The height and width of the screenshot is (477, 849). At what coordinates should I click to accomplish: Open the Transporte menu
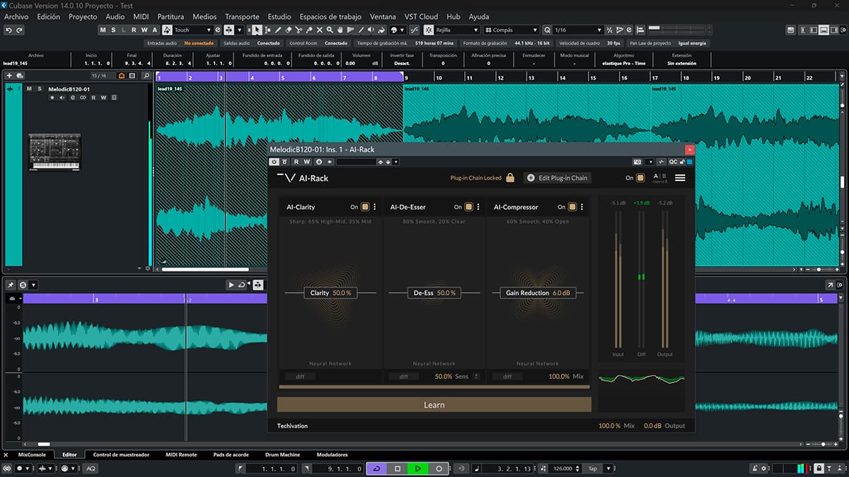pos(242,16)
